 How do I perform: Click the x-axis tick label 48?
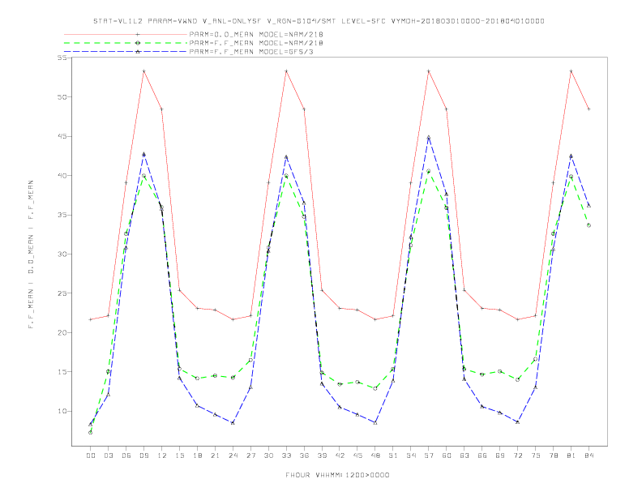[x=375, y=455]
